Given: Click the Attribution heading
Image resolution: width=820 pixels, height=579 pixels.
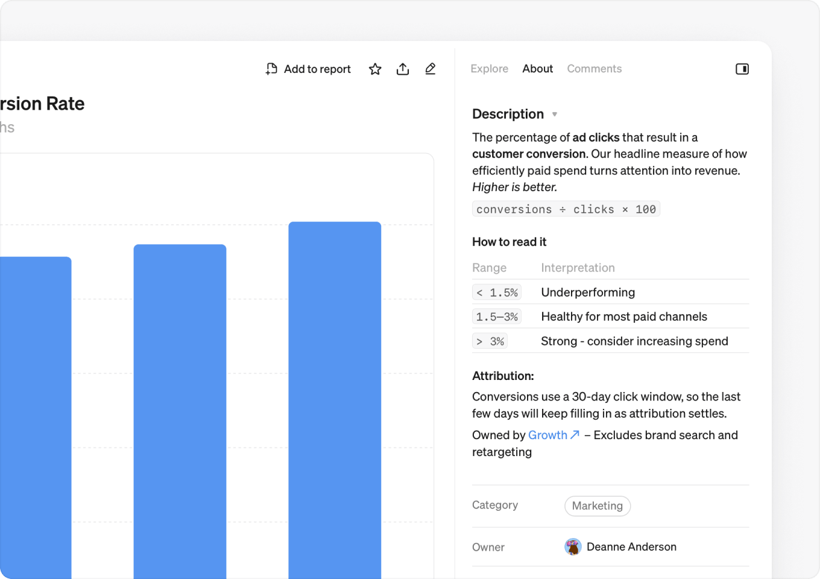Looking at the screenshot, I should point(503,376).
